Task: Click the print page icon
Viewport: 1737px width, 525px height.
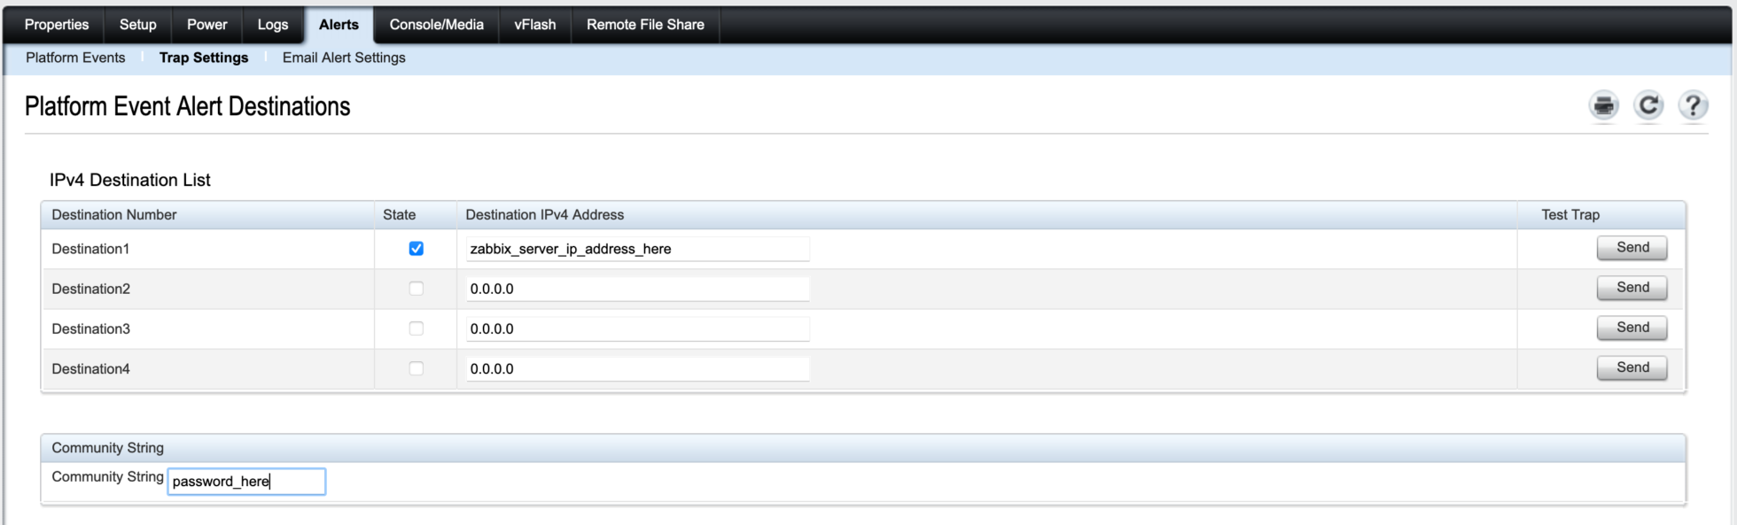Action: (1603, 106)
